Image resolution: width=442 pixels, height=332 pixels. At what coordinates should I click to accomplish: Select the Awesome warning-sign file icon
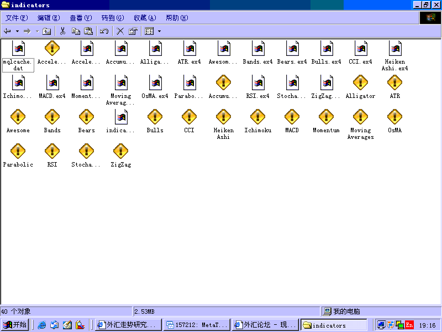click(18, 117)
